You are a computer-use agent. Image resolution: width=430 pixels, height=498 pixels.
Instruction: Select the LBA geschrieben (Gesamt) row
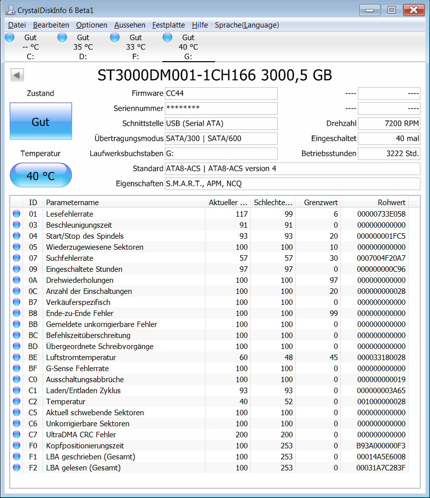click(x=209, y=457)
